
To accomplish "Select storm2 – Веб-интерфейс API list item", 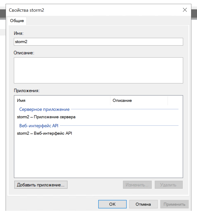I will pos(44,133).
